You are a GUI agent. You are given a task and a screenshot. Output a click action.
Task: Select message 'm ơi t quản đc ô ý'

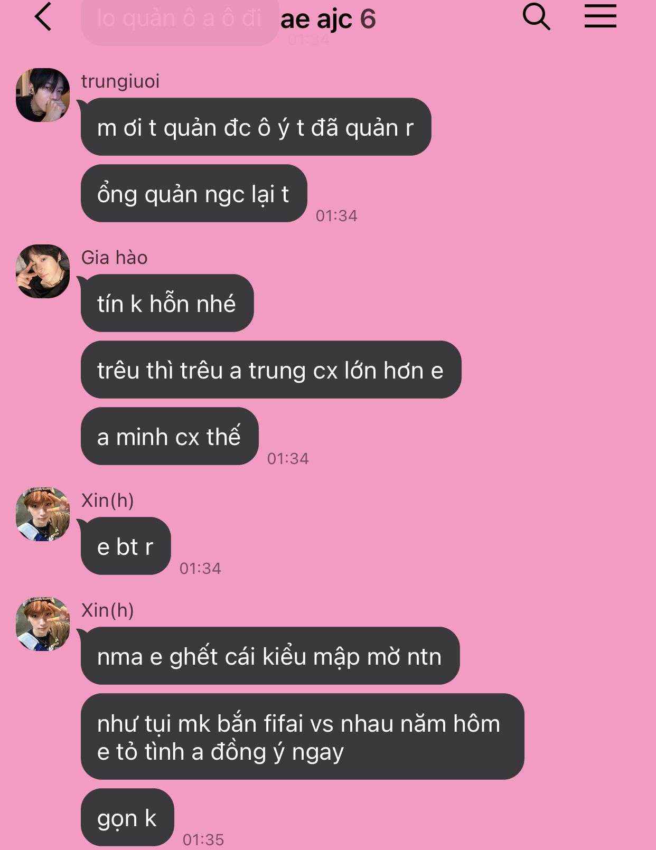[256, 127]
